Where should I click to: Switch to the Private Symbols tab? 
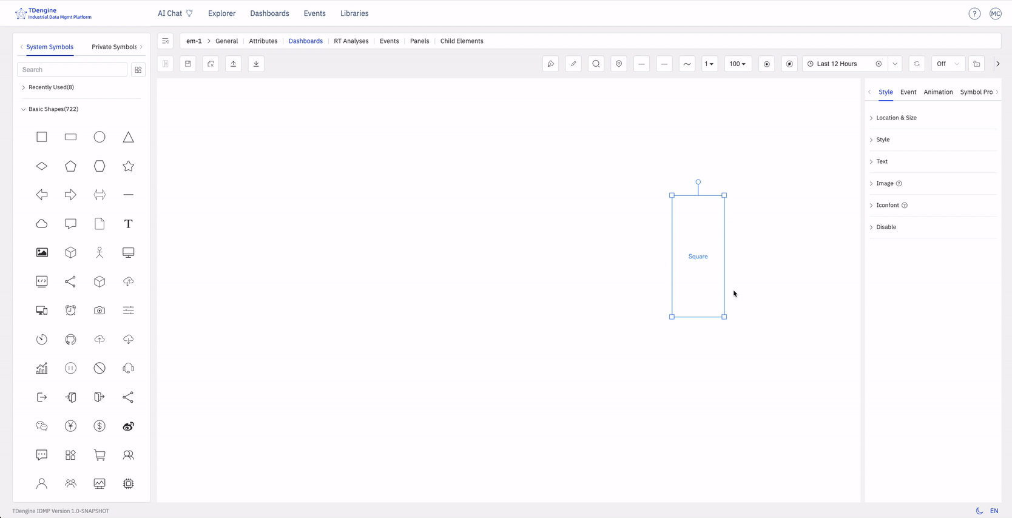(x=114, y=47)
